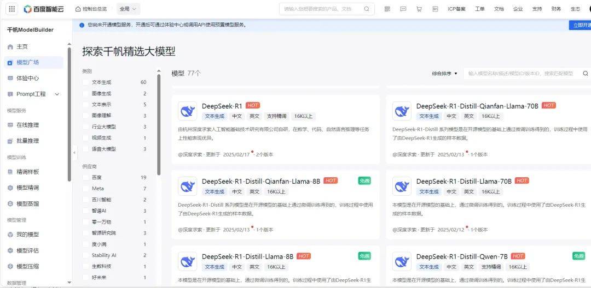Check the 文本表示 category filter

(x=85, y=104)
